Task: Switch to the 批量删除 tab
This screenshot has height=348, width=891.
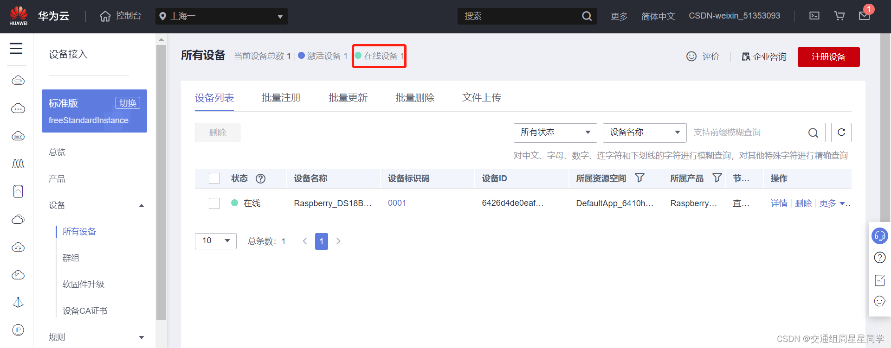Action: (415, 98)
